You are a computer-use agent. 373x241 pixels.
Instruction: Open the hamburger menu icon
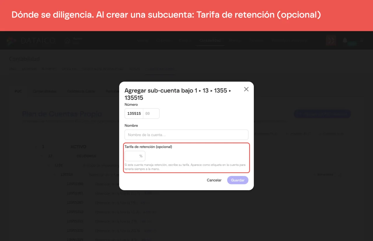point(361,41)
